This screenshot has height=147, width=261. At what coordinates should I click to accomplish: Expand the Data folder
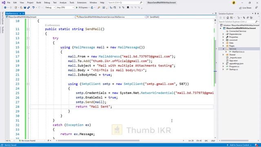click(223, 43)
